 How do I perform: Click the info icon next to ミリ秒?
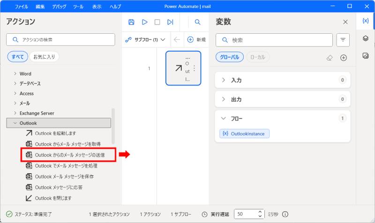[285, 214]
